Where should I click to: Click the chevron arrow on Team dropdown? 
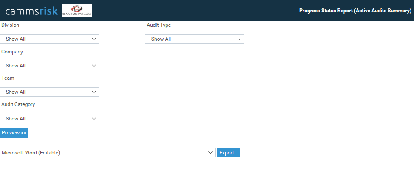coord(94,92)
